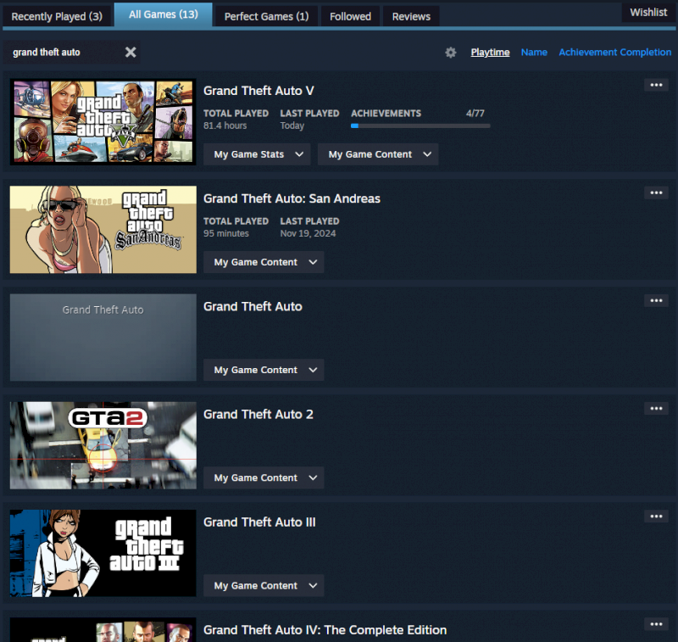Open the Grand Theft Auto: San Andreas title
Screen dimensions: 678x642
292,198
